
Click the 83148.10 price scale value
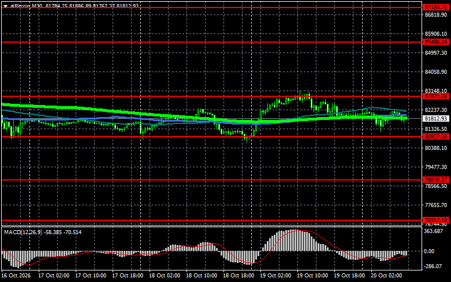436,91
